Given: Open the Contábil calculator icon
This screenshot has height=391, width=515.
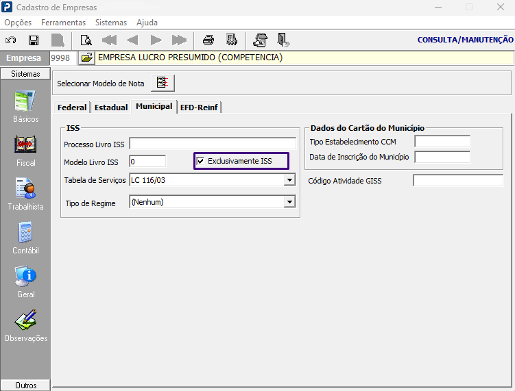Looking at the screenshot, I should click(25, 238).
